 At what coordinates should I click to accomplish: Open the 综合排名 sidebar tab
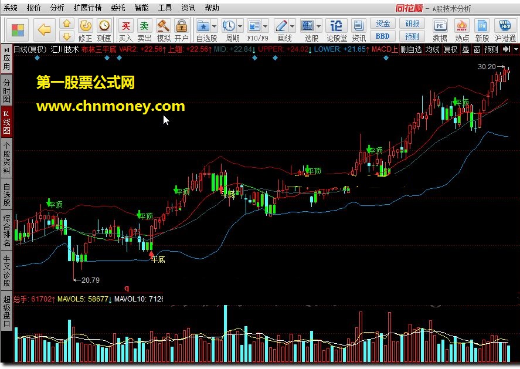[6, 231]
